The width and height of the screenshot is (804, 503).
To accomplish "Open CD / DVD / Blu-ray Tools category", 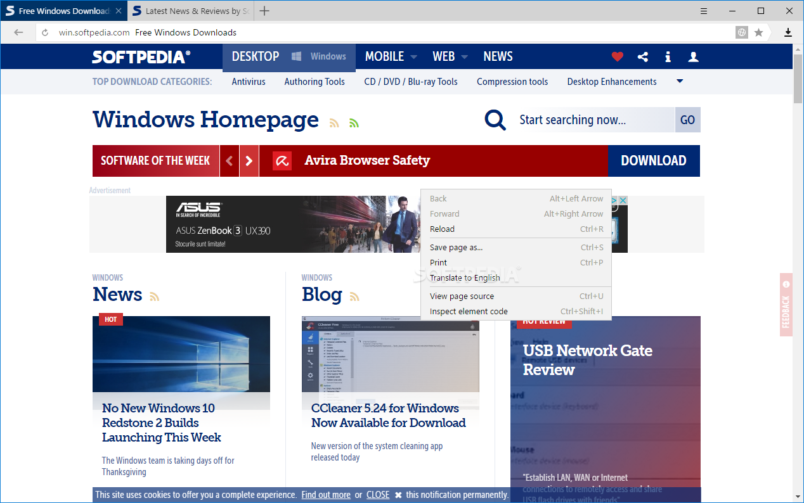I will coord(411,82).
